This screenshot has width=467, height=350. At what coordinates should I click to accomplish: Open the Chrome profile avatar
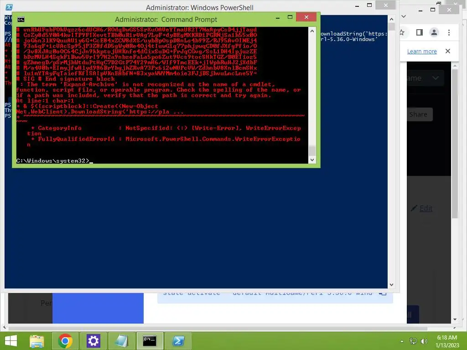pyautogui.click(x=434, y=32)
